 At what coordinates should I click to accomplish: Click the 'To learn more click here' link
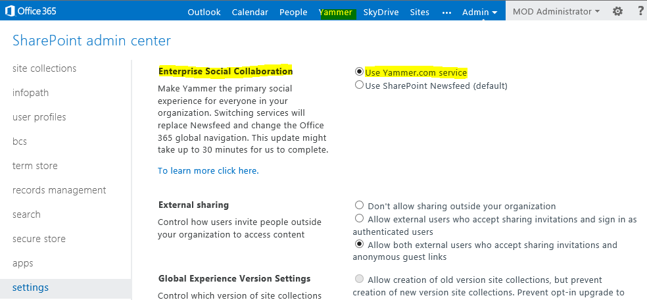208,170
